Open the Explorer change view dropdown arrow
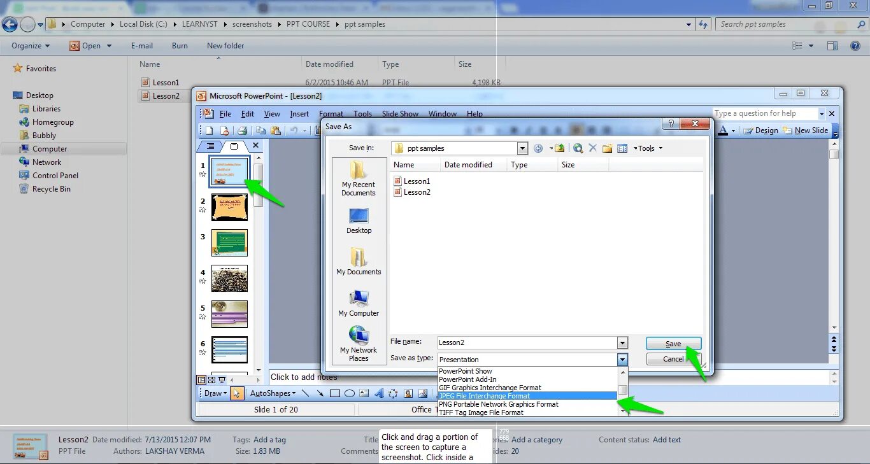This screenshot has width=870, height=464. tap(811, 46)
